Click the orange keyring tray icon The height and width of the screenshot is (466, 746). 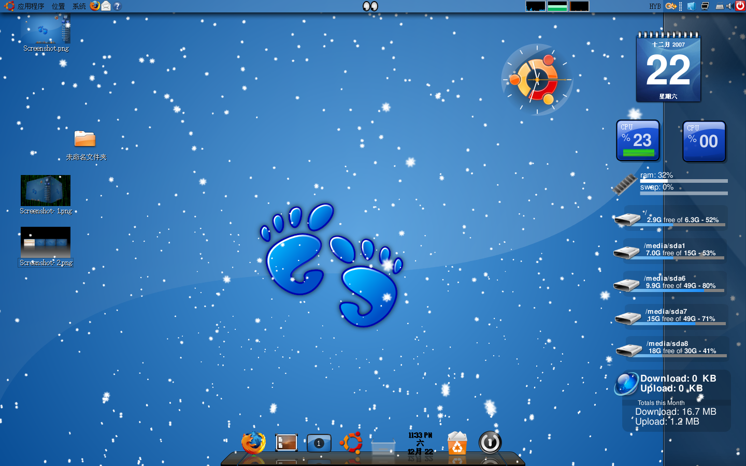point(671,6)
